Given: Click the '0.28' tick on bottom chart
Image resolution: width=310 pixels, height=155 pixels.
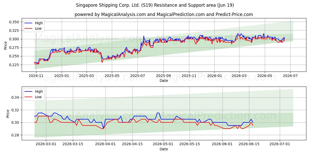Looking at the screenshot, I should [x=16, y=135].
